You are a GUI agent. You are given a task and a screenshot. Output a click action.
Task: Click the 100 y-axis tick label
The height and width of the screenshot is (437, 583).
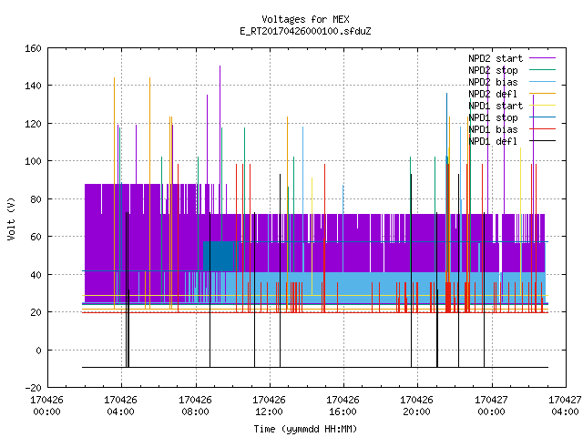[33, 161]
